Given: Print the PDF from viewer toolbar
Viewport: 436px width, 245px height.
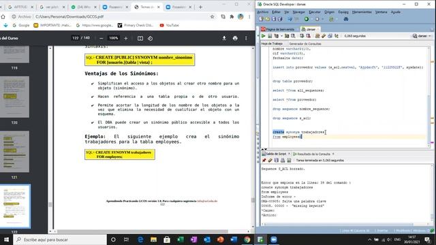Looking at the screenshot, I should (235, 38).
